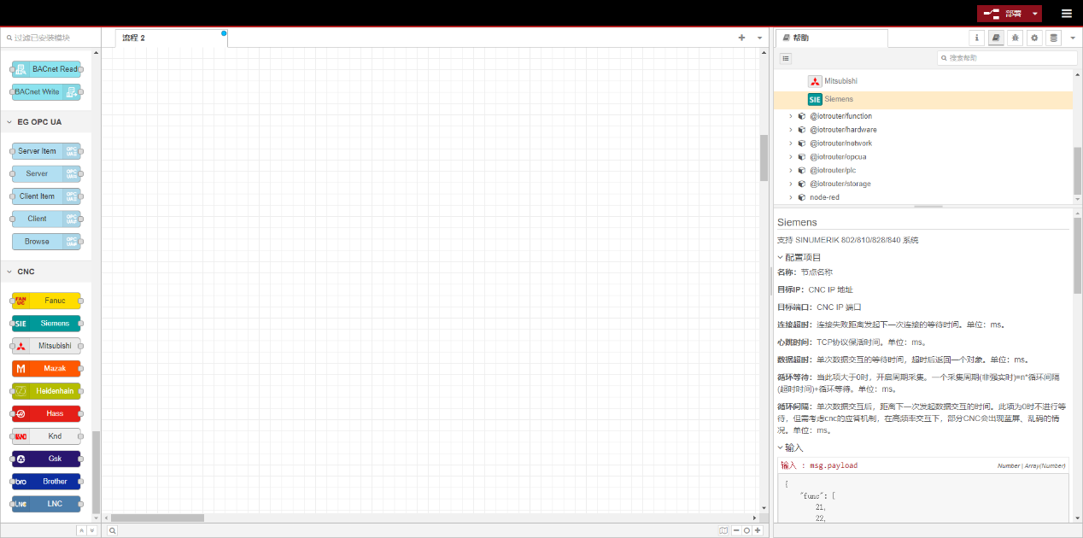This screenshot has height=538, width=1083.
Task: Collapse the EG OPC UA palette category
Action: pos(9,122)
